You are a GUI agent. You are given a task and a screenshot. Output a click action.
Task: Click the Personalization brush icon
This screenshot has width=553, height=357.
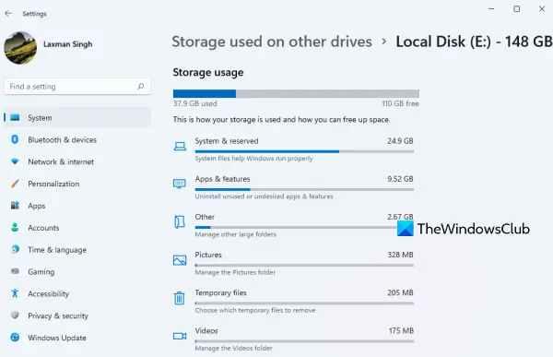[x=15, y=184]
